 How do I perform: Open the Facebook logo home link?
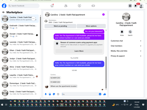(x=4, y=6)
